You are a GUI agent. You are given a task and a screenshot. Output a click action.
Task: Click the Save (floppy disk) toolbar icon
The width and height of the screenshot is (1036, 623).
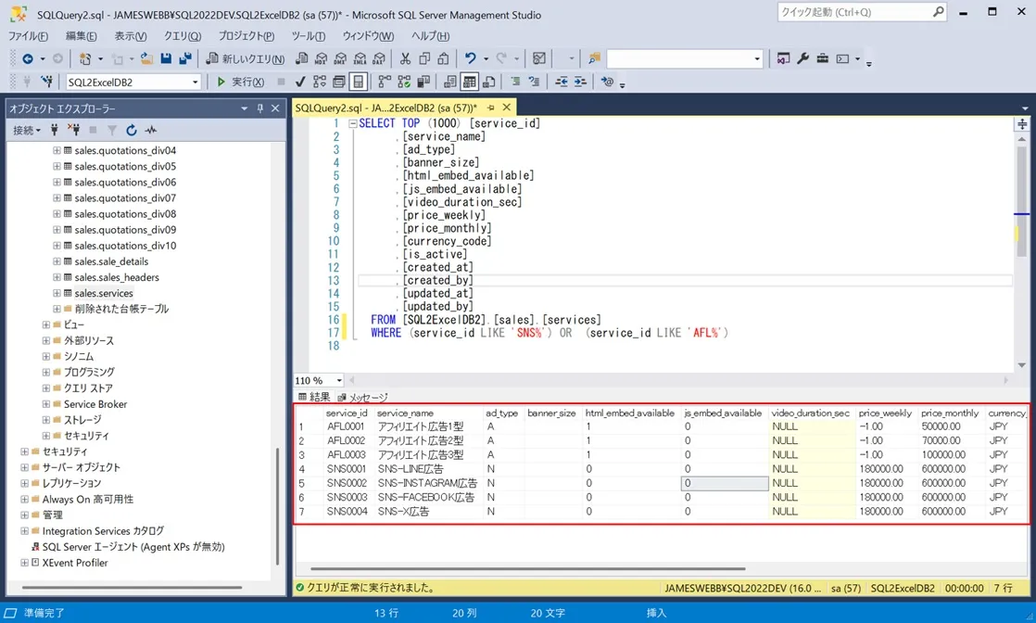(x=166, y=58)
